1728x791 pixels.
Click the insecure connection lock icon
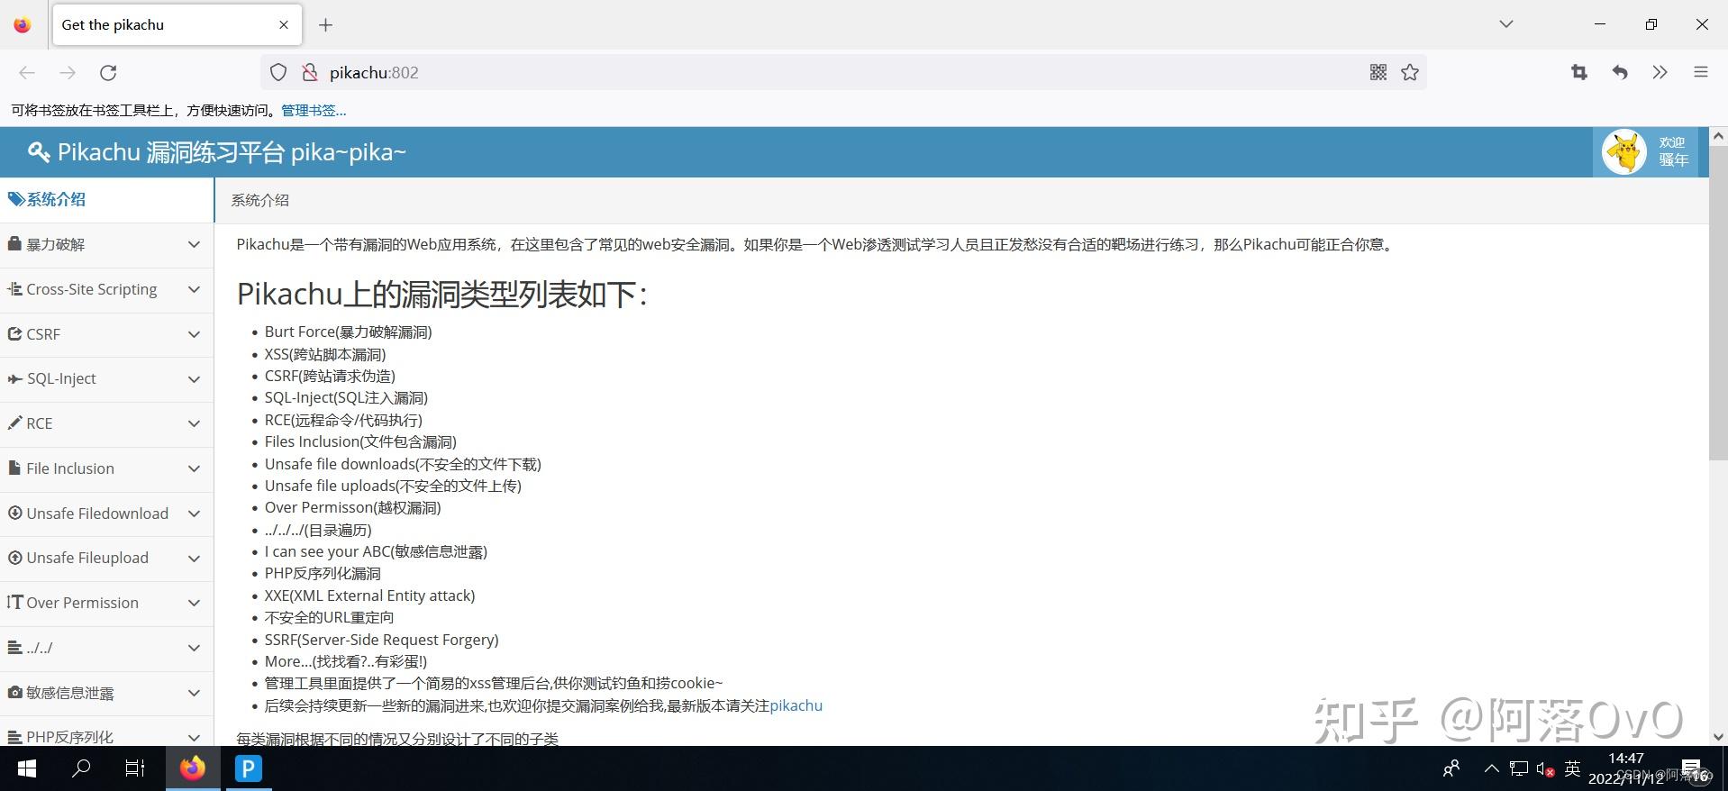pyautogui.click(x=309, y=73)
